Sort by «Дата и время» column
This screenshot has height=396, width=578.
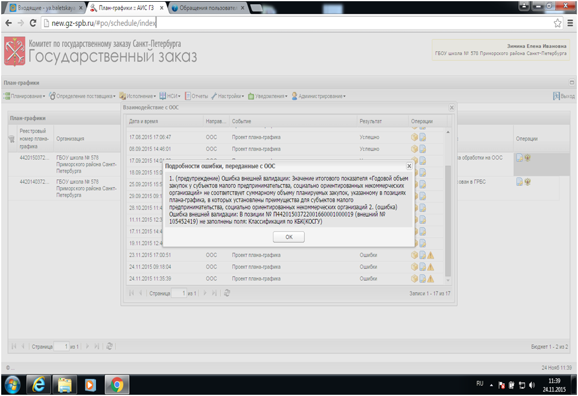(x=165, y=121)
